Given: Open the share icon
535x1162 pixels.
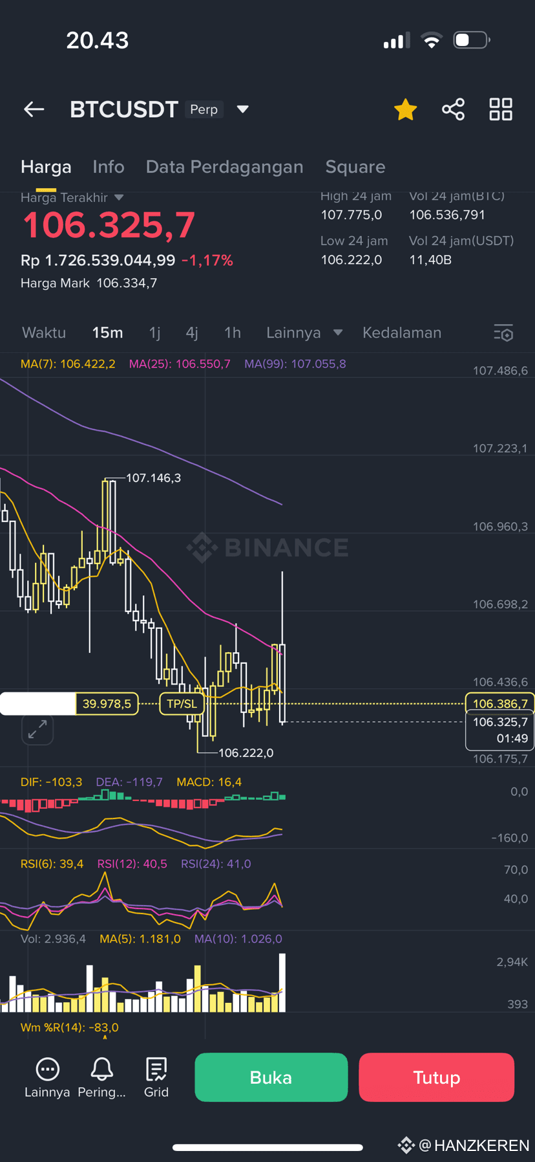Looking at the screenshot, I should (454, 109).
